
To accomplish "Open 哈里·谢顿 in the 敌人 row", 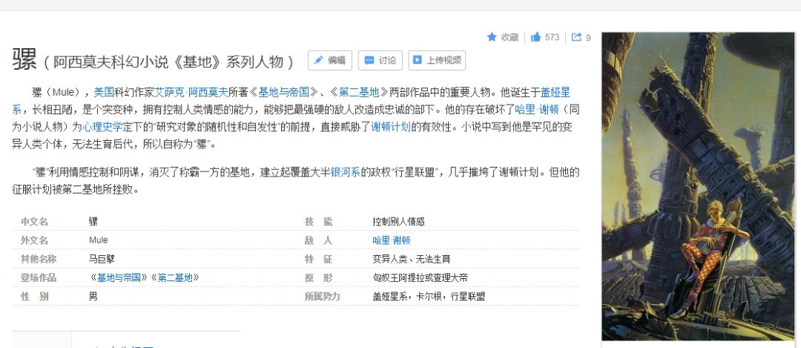I will click(x=392, y=240).
